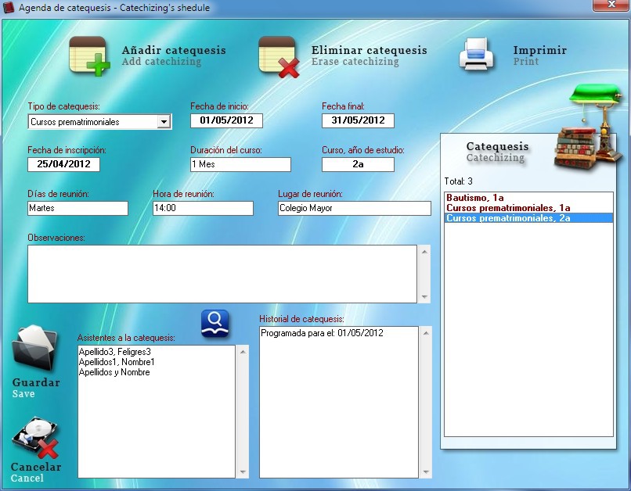Click the app book icon in title bar
This screenshot has height=491, width=631.
coord(9,7)
